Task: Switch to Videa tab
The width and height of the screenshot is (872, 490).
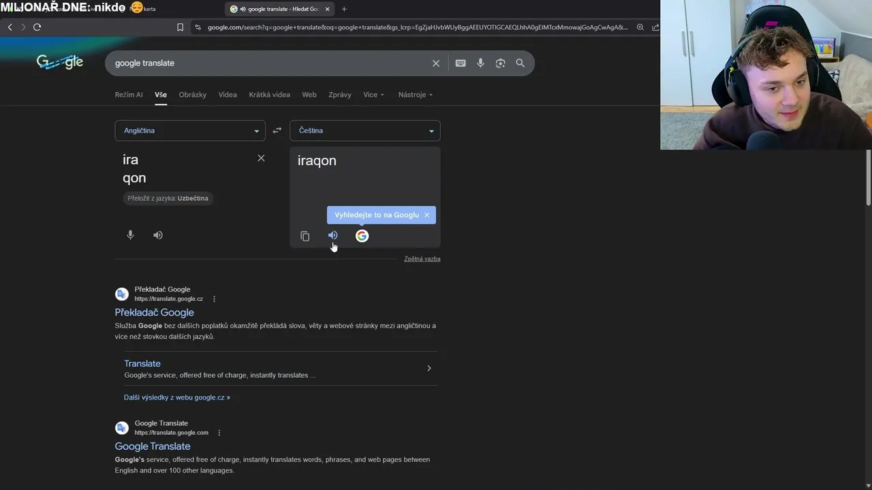Action: [228, 95]
